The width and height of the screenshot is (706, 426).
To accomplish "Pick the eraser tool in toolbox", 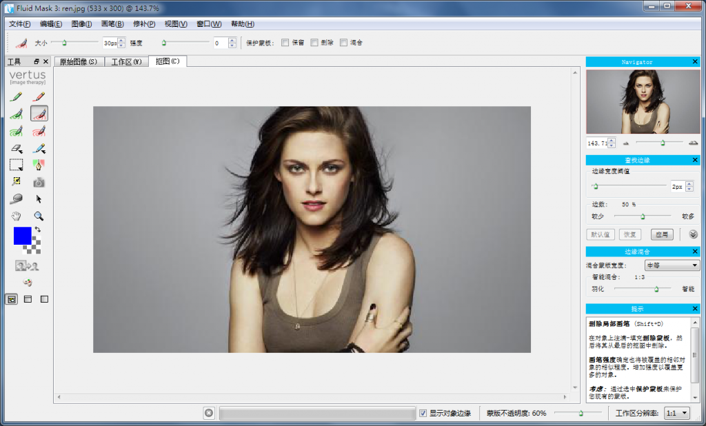I will 17,148.
